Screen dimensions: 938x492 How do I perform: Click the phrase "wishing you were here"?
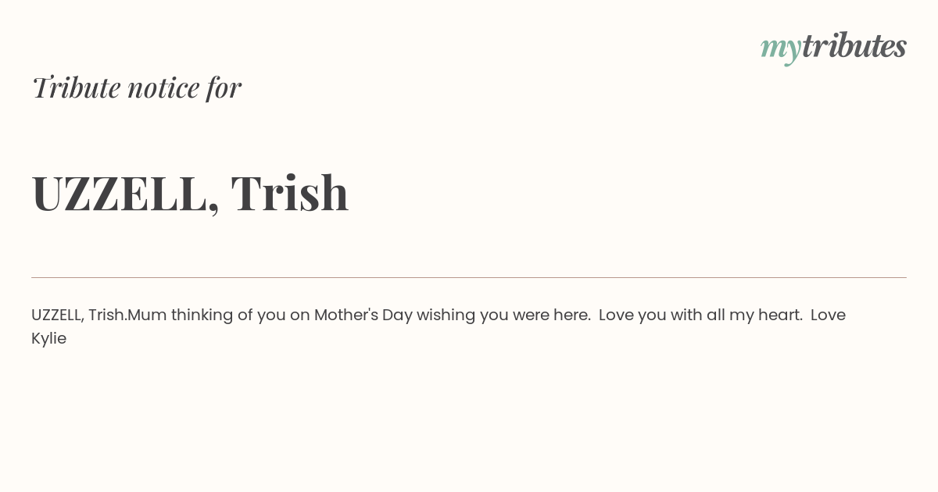503,316
